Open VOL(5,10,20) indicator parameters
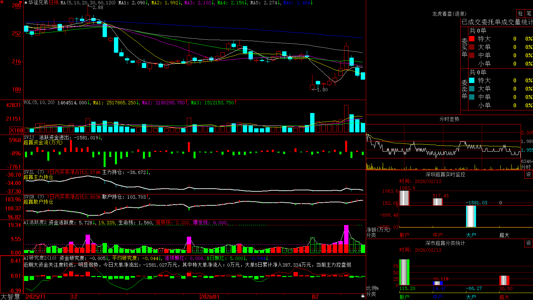 39,103
